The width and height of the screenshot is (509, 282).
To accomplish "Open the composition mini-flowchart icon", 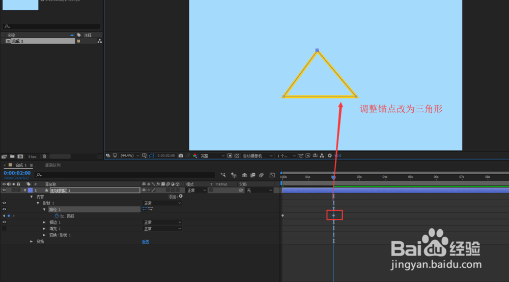I will [223, 175].
